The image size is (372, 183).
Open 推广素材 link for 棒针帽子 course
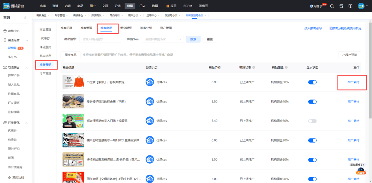(353, 102)
